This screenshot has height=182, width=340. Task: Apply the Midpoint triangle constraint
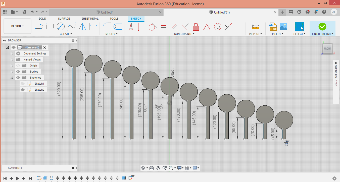(x=207, y=27)
